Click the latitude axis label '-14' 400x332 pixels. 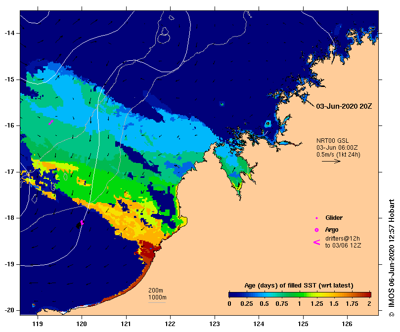coord(10,33)
